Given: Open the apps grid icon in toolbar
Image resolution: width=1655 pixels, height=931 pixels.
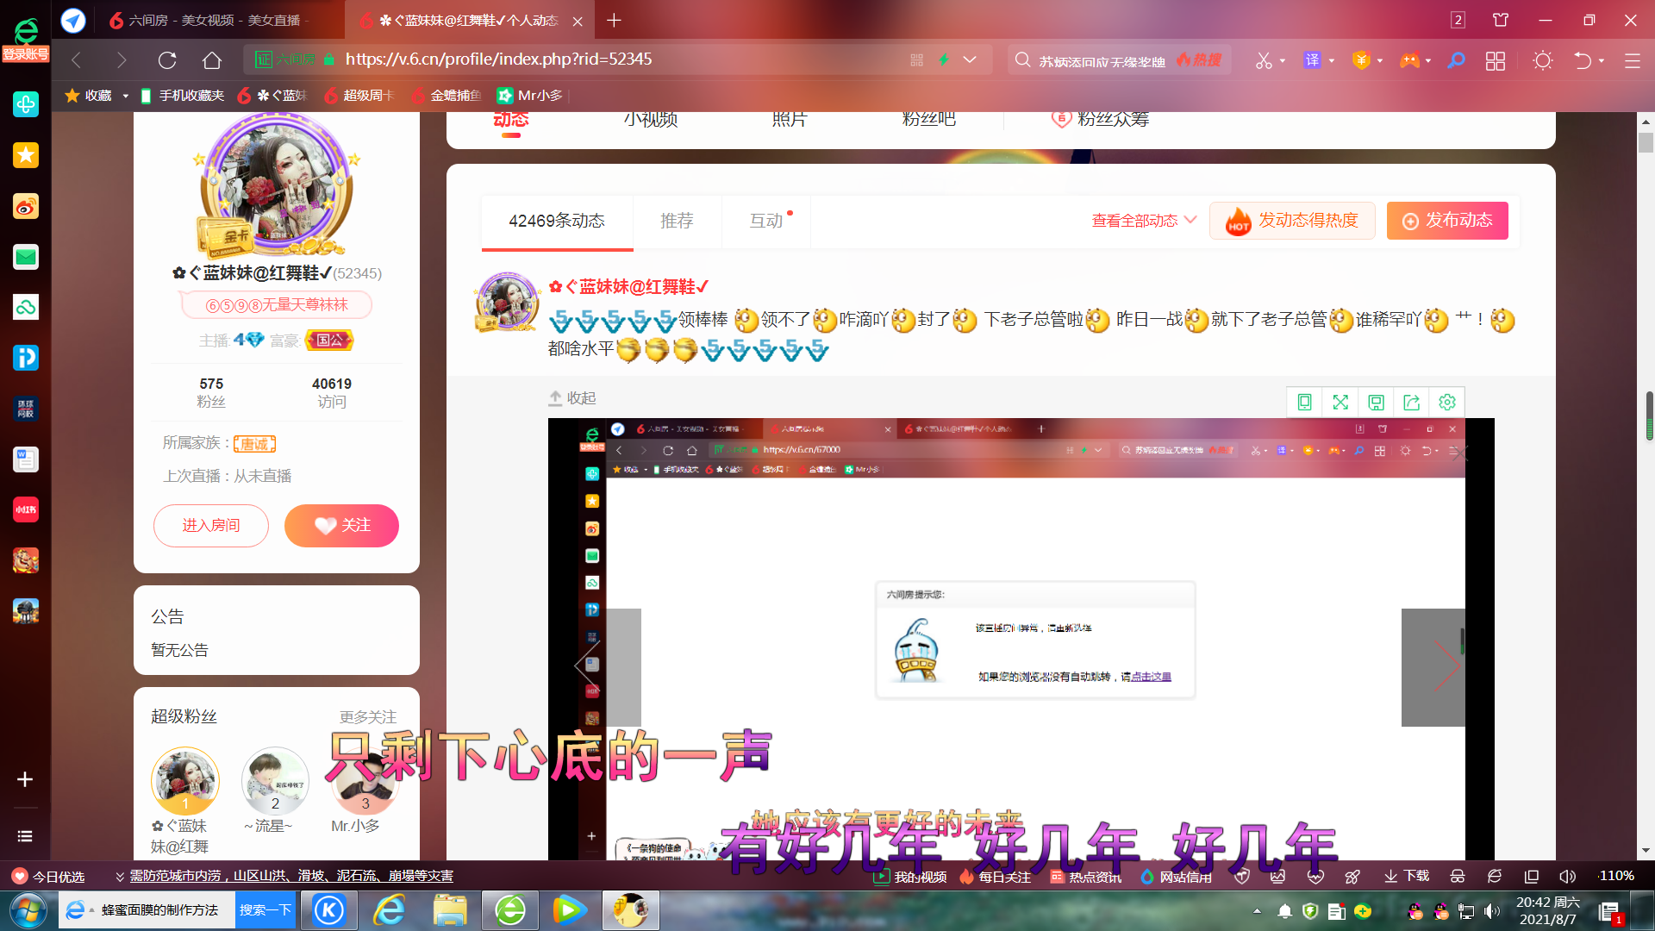Looking at the screenshot, I should tap(1496, 60).
